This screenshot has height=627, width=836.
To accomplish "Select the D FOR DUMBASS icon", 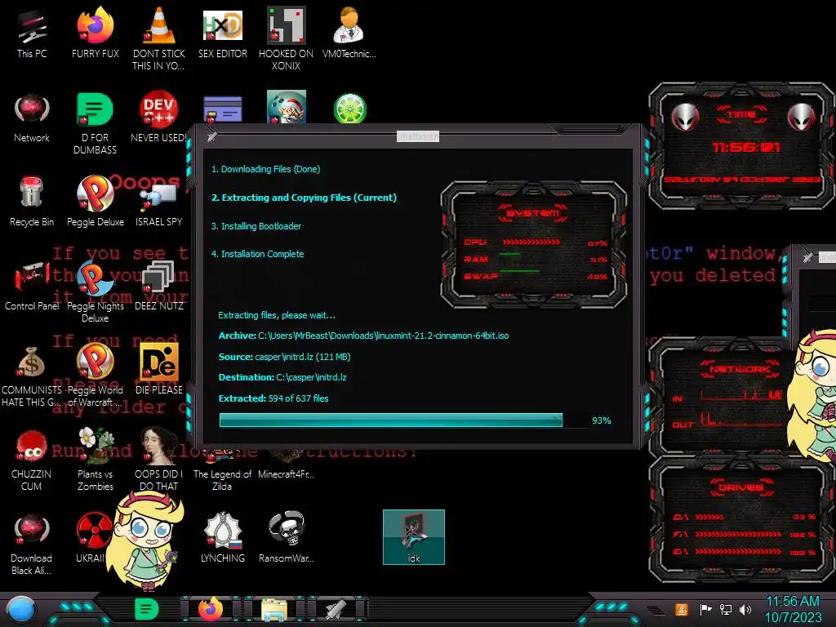I will (x=95, y=124).
